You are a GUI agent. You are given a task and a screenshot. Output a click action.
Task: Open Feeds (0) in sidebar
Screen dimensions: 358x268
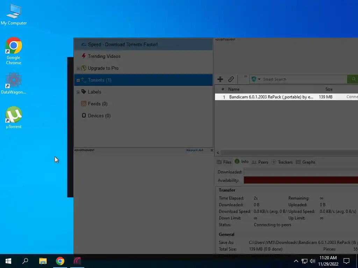point(143,104)
